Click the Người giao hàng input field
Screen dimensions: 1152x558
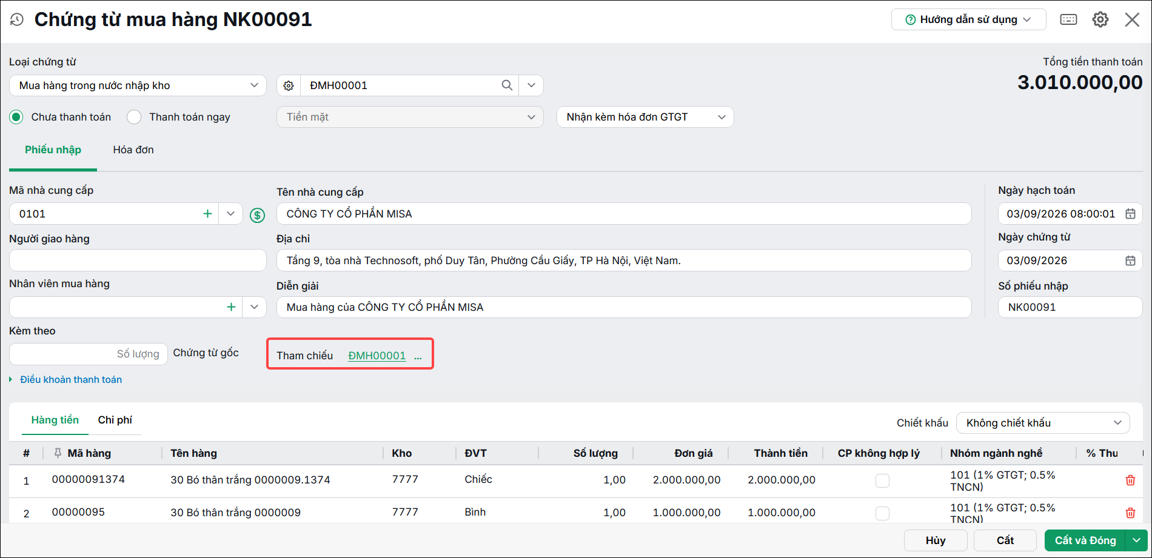[138, 261]
